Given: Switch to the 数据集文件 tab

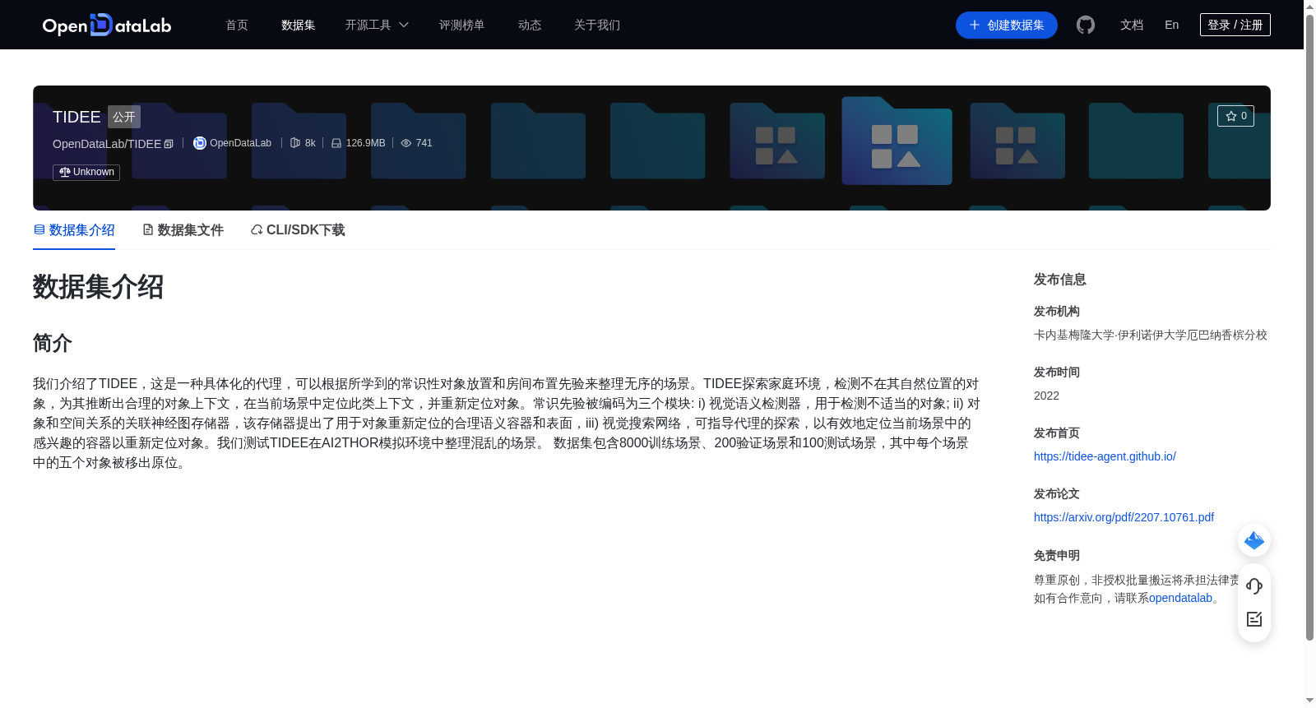Looking at the screenshot, I should coord(183,230).
